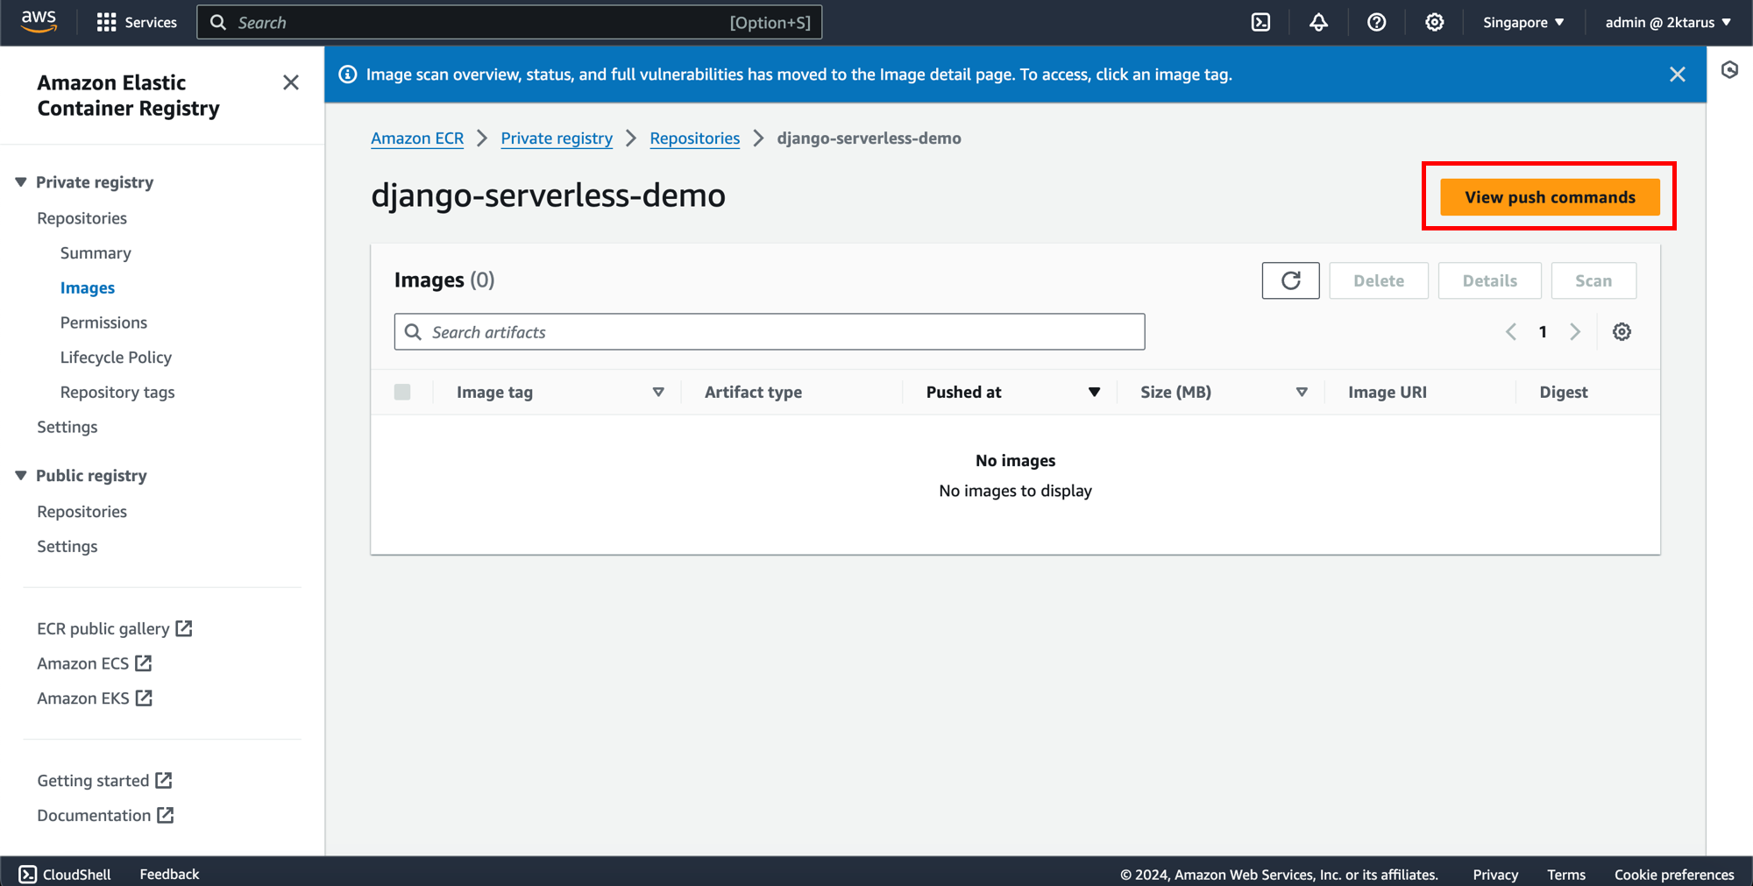
Task: Open Repositories under Public registry
Action: 82,511
